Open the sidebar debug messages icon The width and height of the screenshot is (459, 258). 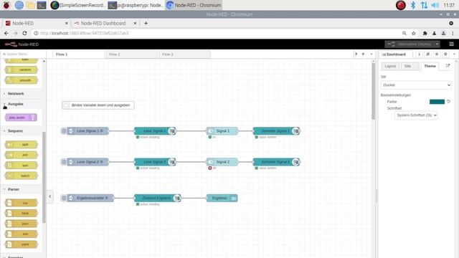(437, 54)
